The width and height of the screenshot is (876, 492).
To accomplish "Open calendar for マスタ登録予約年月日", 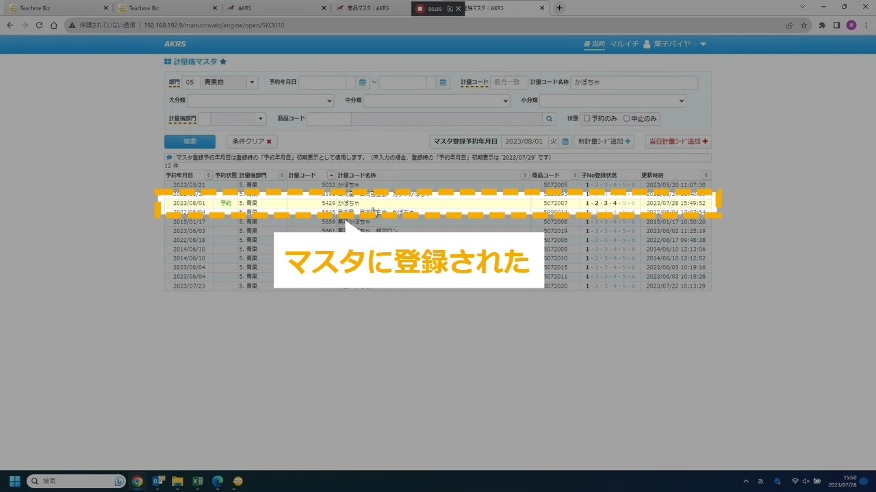I will [565, 141].
